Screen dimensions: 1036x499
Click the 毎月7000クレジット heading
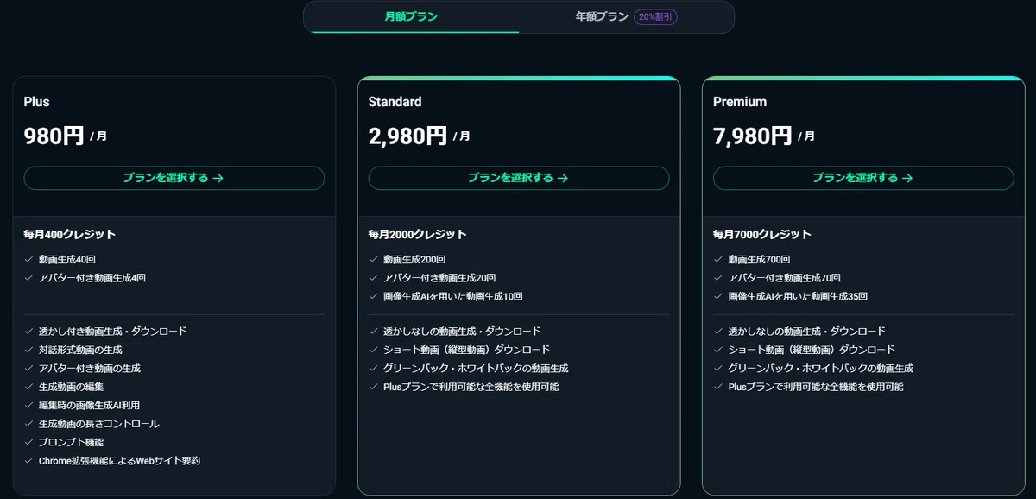tap(762, 234)
